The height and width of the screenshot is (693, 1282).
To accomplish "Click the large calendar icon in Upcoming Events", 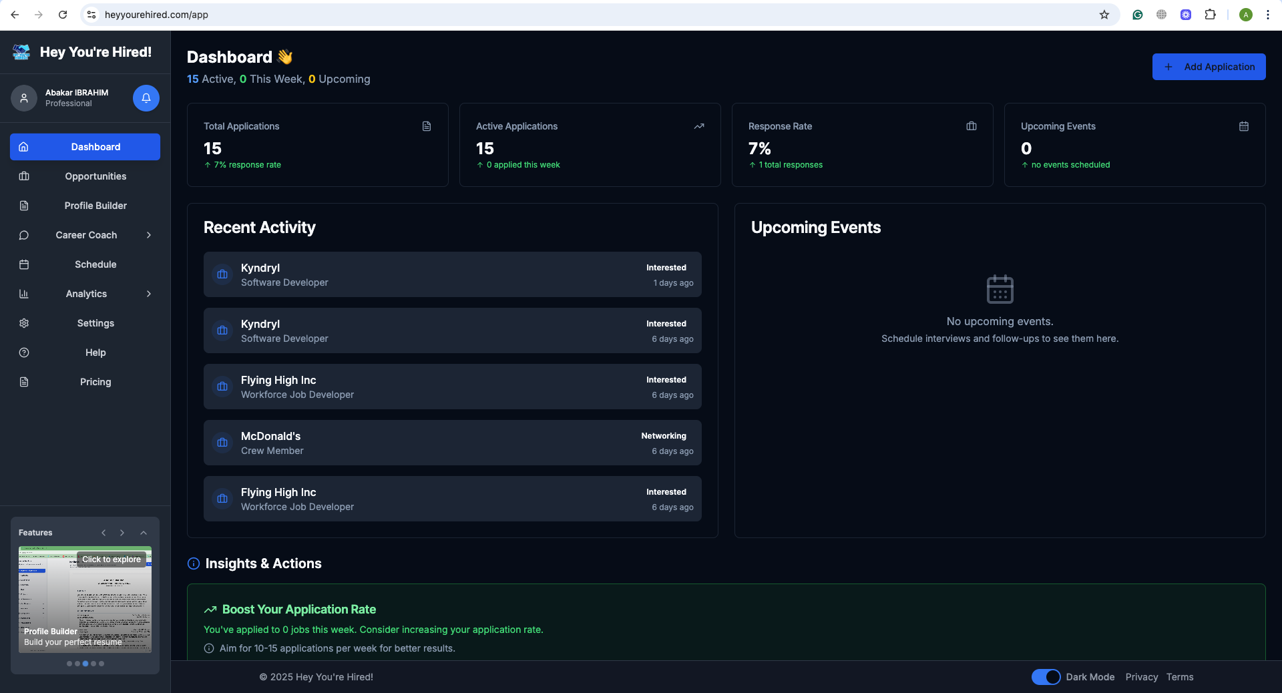I will point(1000,289).
